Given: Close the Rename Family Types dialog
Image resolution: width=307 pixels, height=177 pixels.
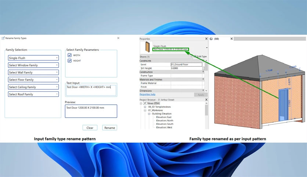Looking at the screenshot, I should (x=118, y=38).
